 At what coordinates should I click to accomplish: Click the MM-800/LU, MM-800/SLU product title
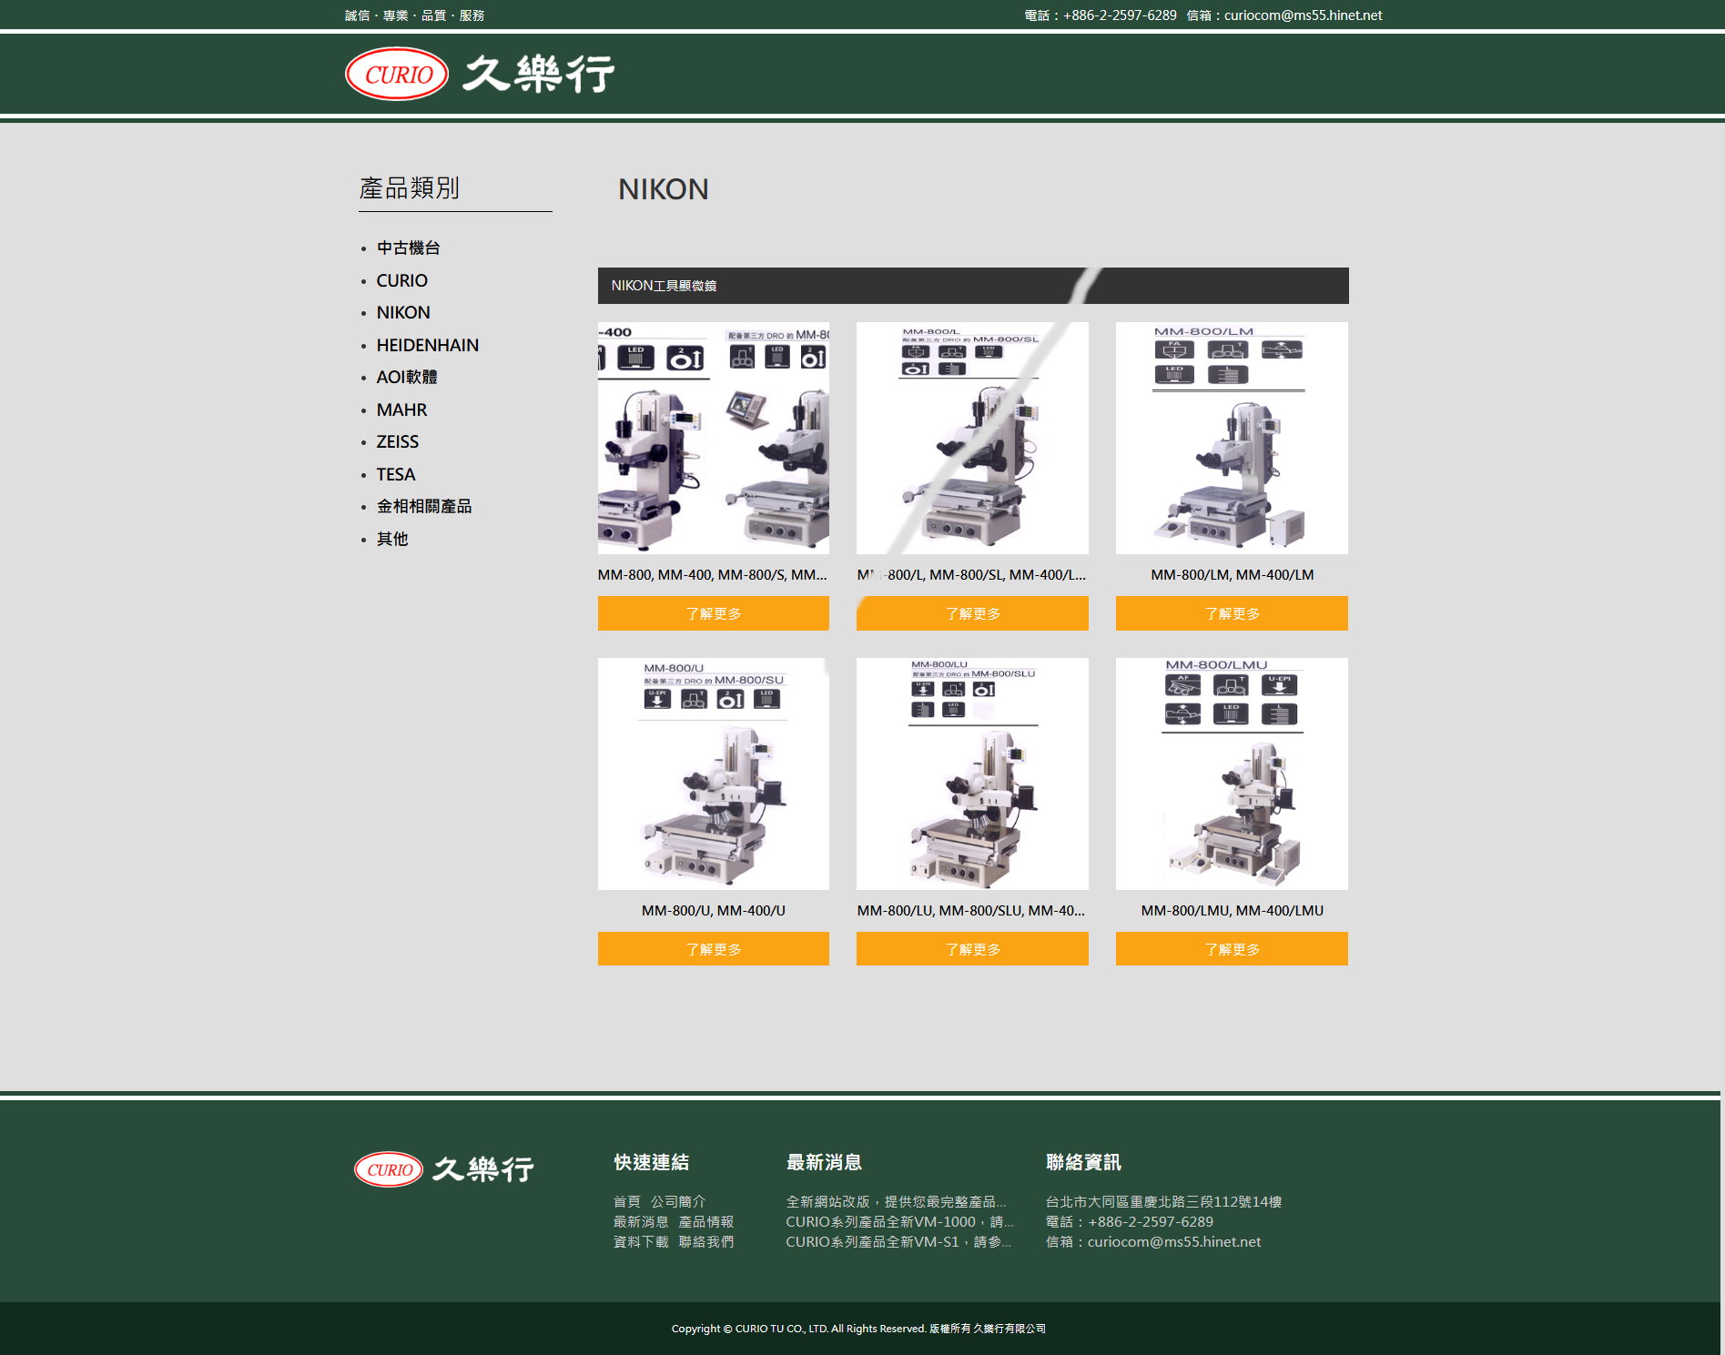pos(970,910)
